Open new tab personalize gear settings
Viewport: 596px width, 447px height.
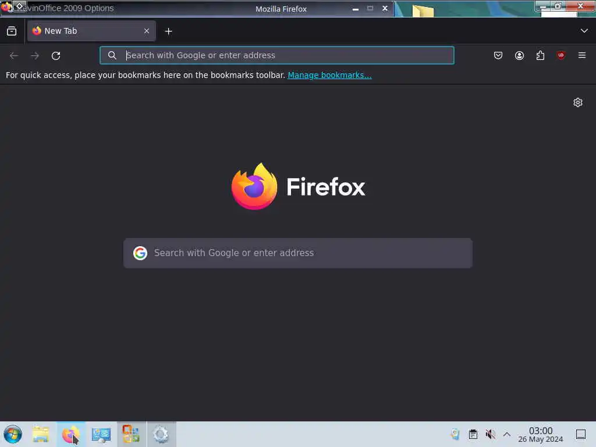pyautogui.click(x=578, y=102)
